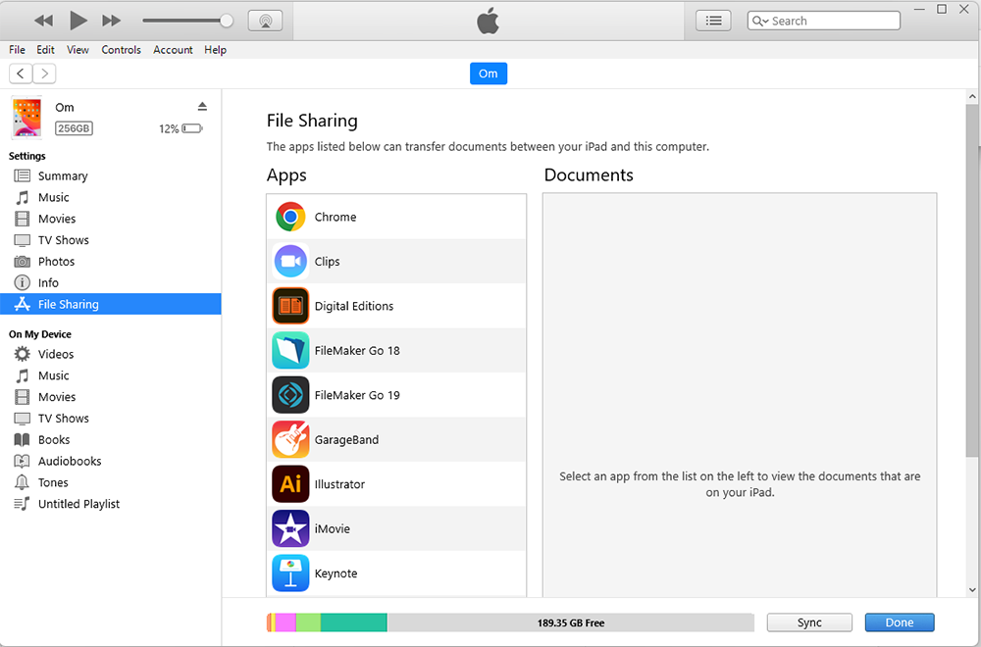Open Tones on device
The width and height of the screenshot is (981, 647).
coord(53,482)
